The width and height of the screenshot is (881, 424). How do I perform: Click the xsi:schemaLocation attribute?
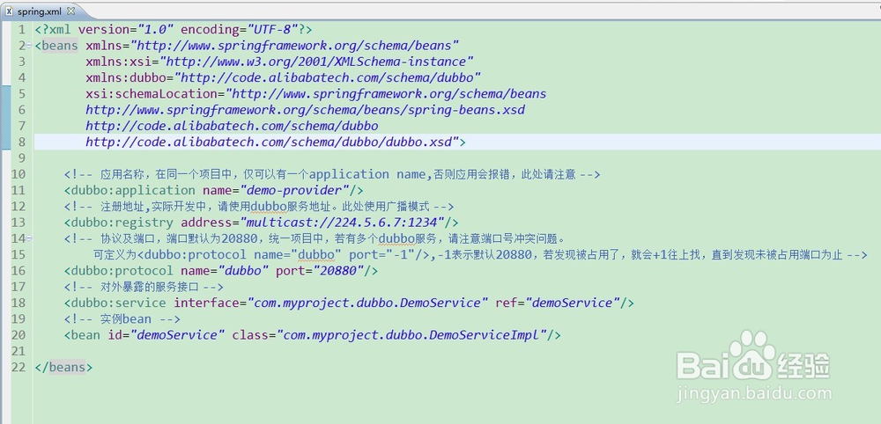(x=152, y=93)
